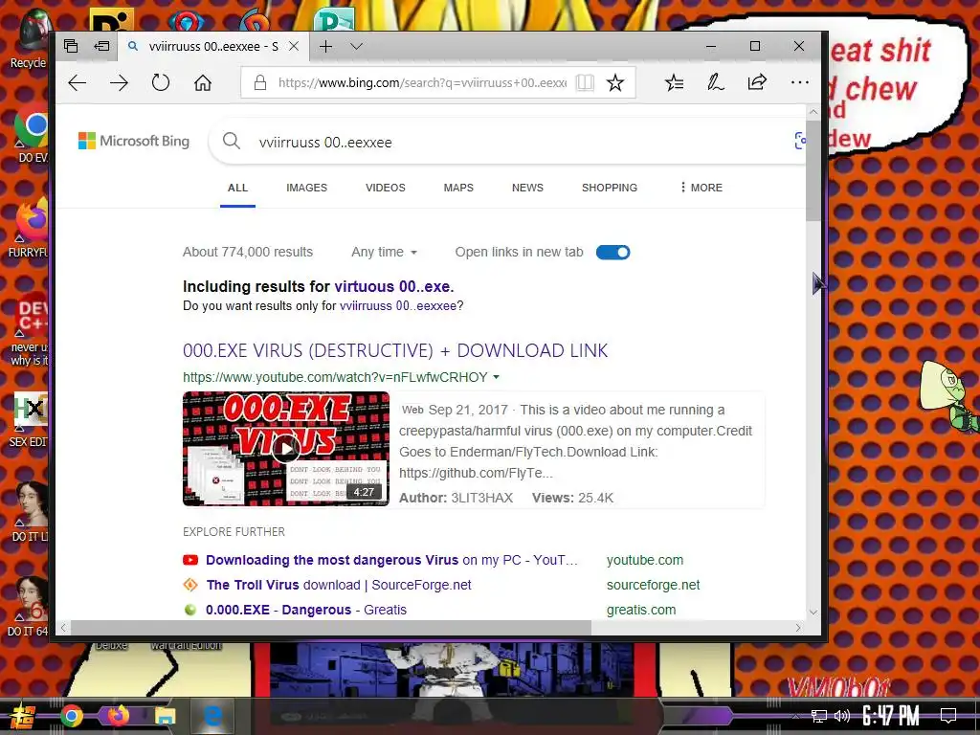The width and height of the screenshot is (980, 735).
Task: Open the SEX EDIT HxD desktop shortcut
Action: (x=28, y=419)
